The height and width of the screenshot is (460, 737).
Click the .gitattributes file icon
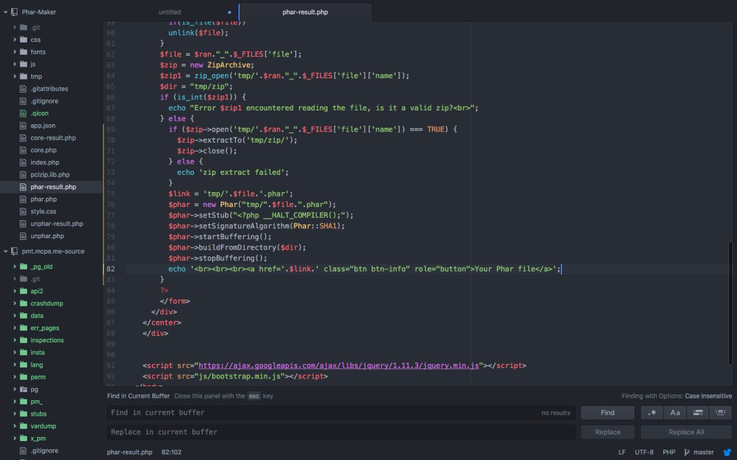[x=24, y=89]
